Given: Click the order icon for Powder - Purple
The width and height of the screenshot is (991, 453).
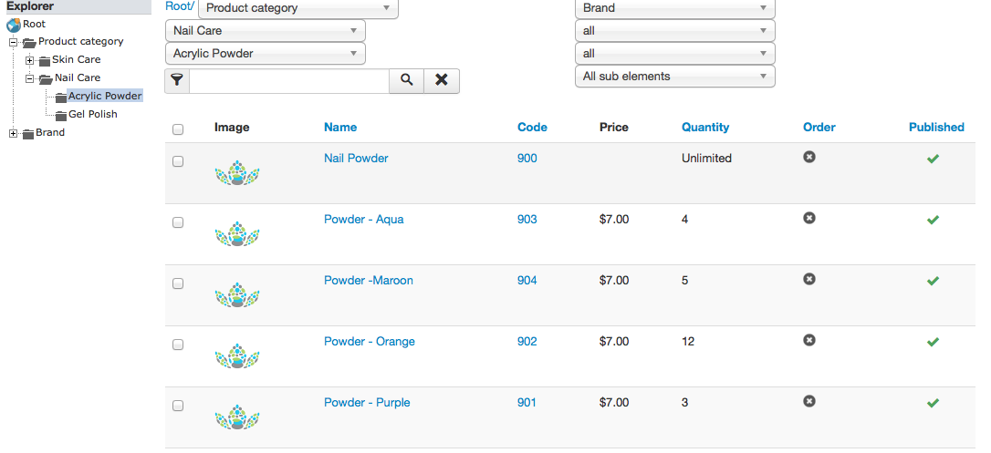Looking at the screenshot, I should point(809,401).
